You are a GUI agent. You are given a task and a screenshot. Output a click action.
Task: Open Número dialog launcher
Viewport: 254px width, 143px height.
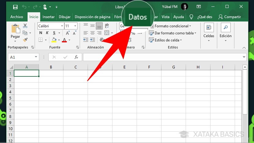[143, 47]
